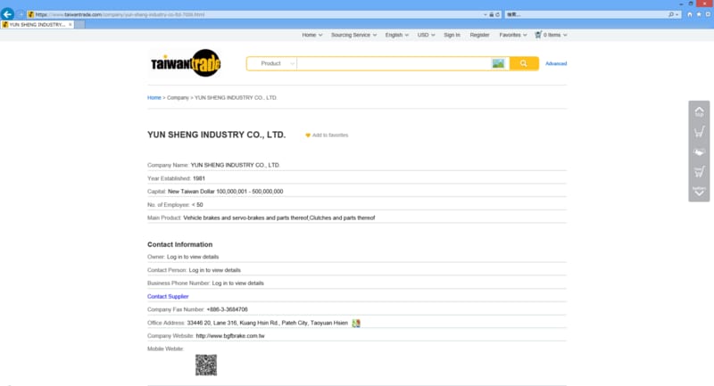This screenshot has height=386, width=714.
Task: Click the Contact Information heading
Action: click(180, 244)
